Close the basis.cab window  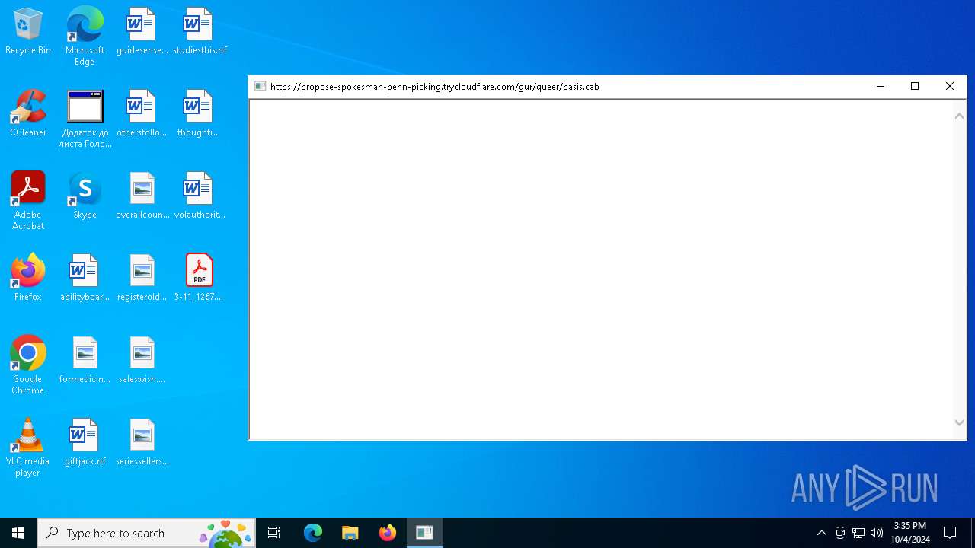tap(949, 86)
